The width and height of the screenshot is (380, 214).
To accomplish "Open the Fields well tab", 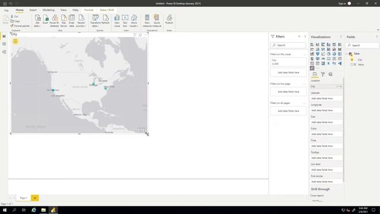I will click(315, 74).
